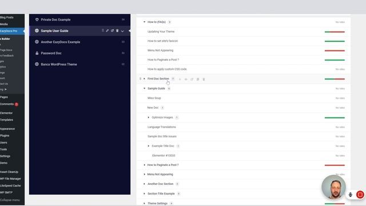The height and width of the screenshot is (206, 366).
Task: Expand the Theme Settings section
Action: (x=144, y=204)
